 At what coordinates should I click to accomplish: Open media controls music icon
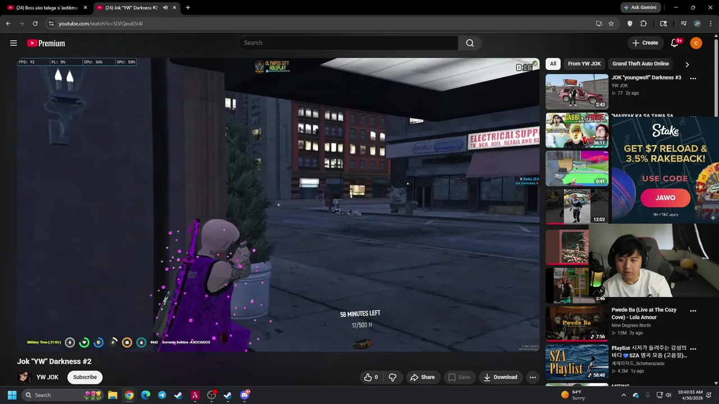point(684,24)
